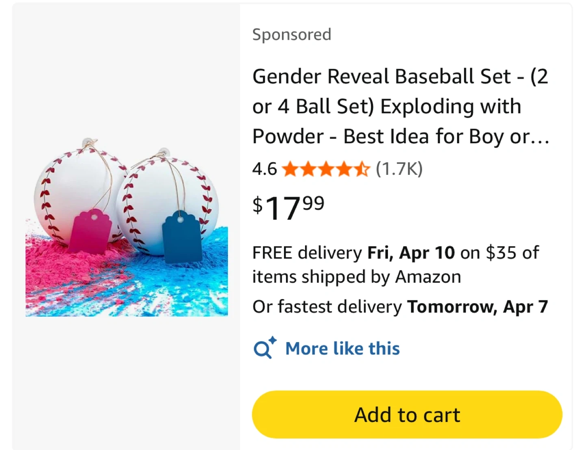
Task: Click the fourth orange rating star
Action: pos(344,169)
